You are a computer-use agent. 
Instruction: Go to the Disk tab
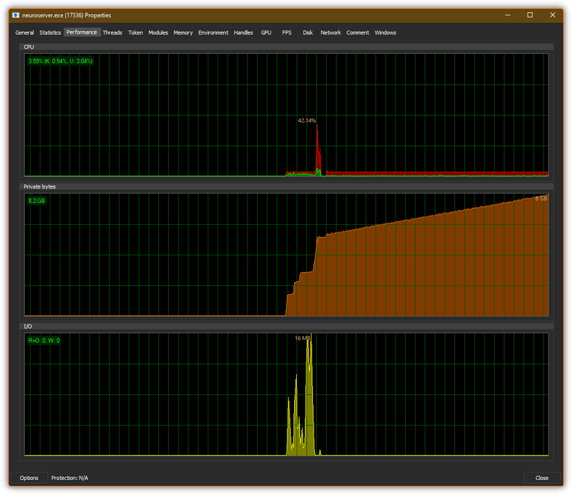308,32
